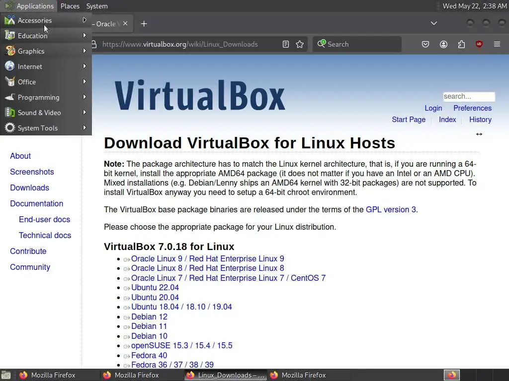The image size is (509, 381).
Task: Click the VirtualBox logo banner
Action: tap(200, 95)
